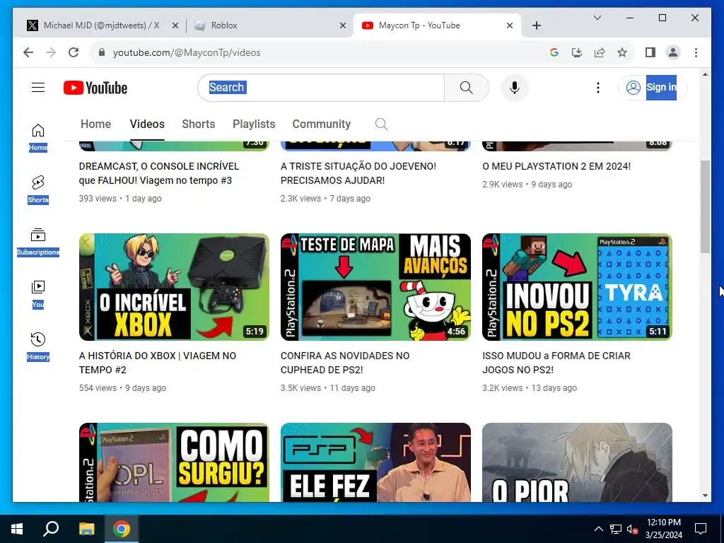
Task: Open the You sidebar item
Action: [x=38, y=294]
